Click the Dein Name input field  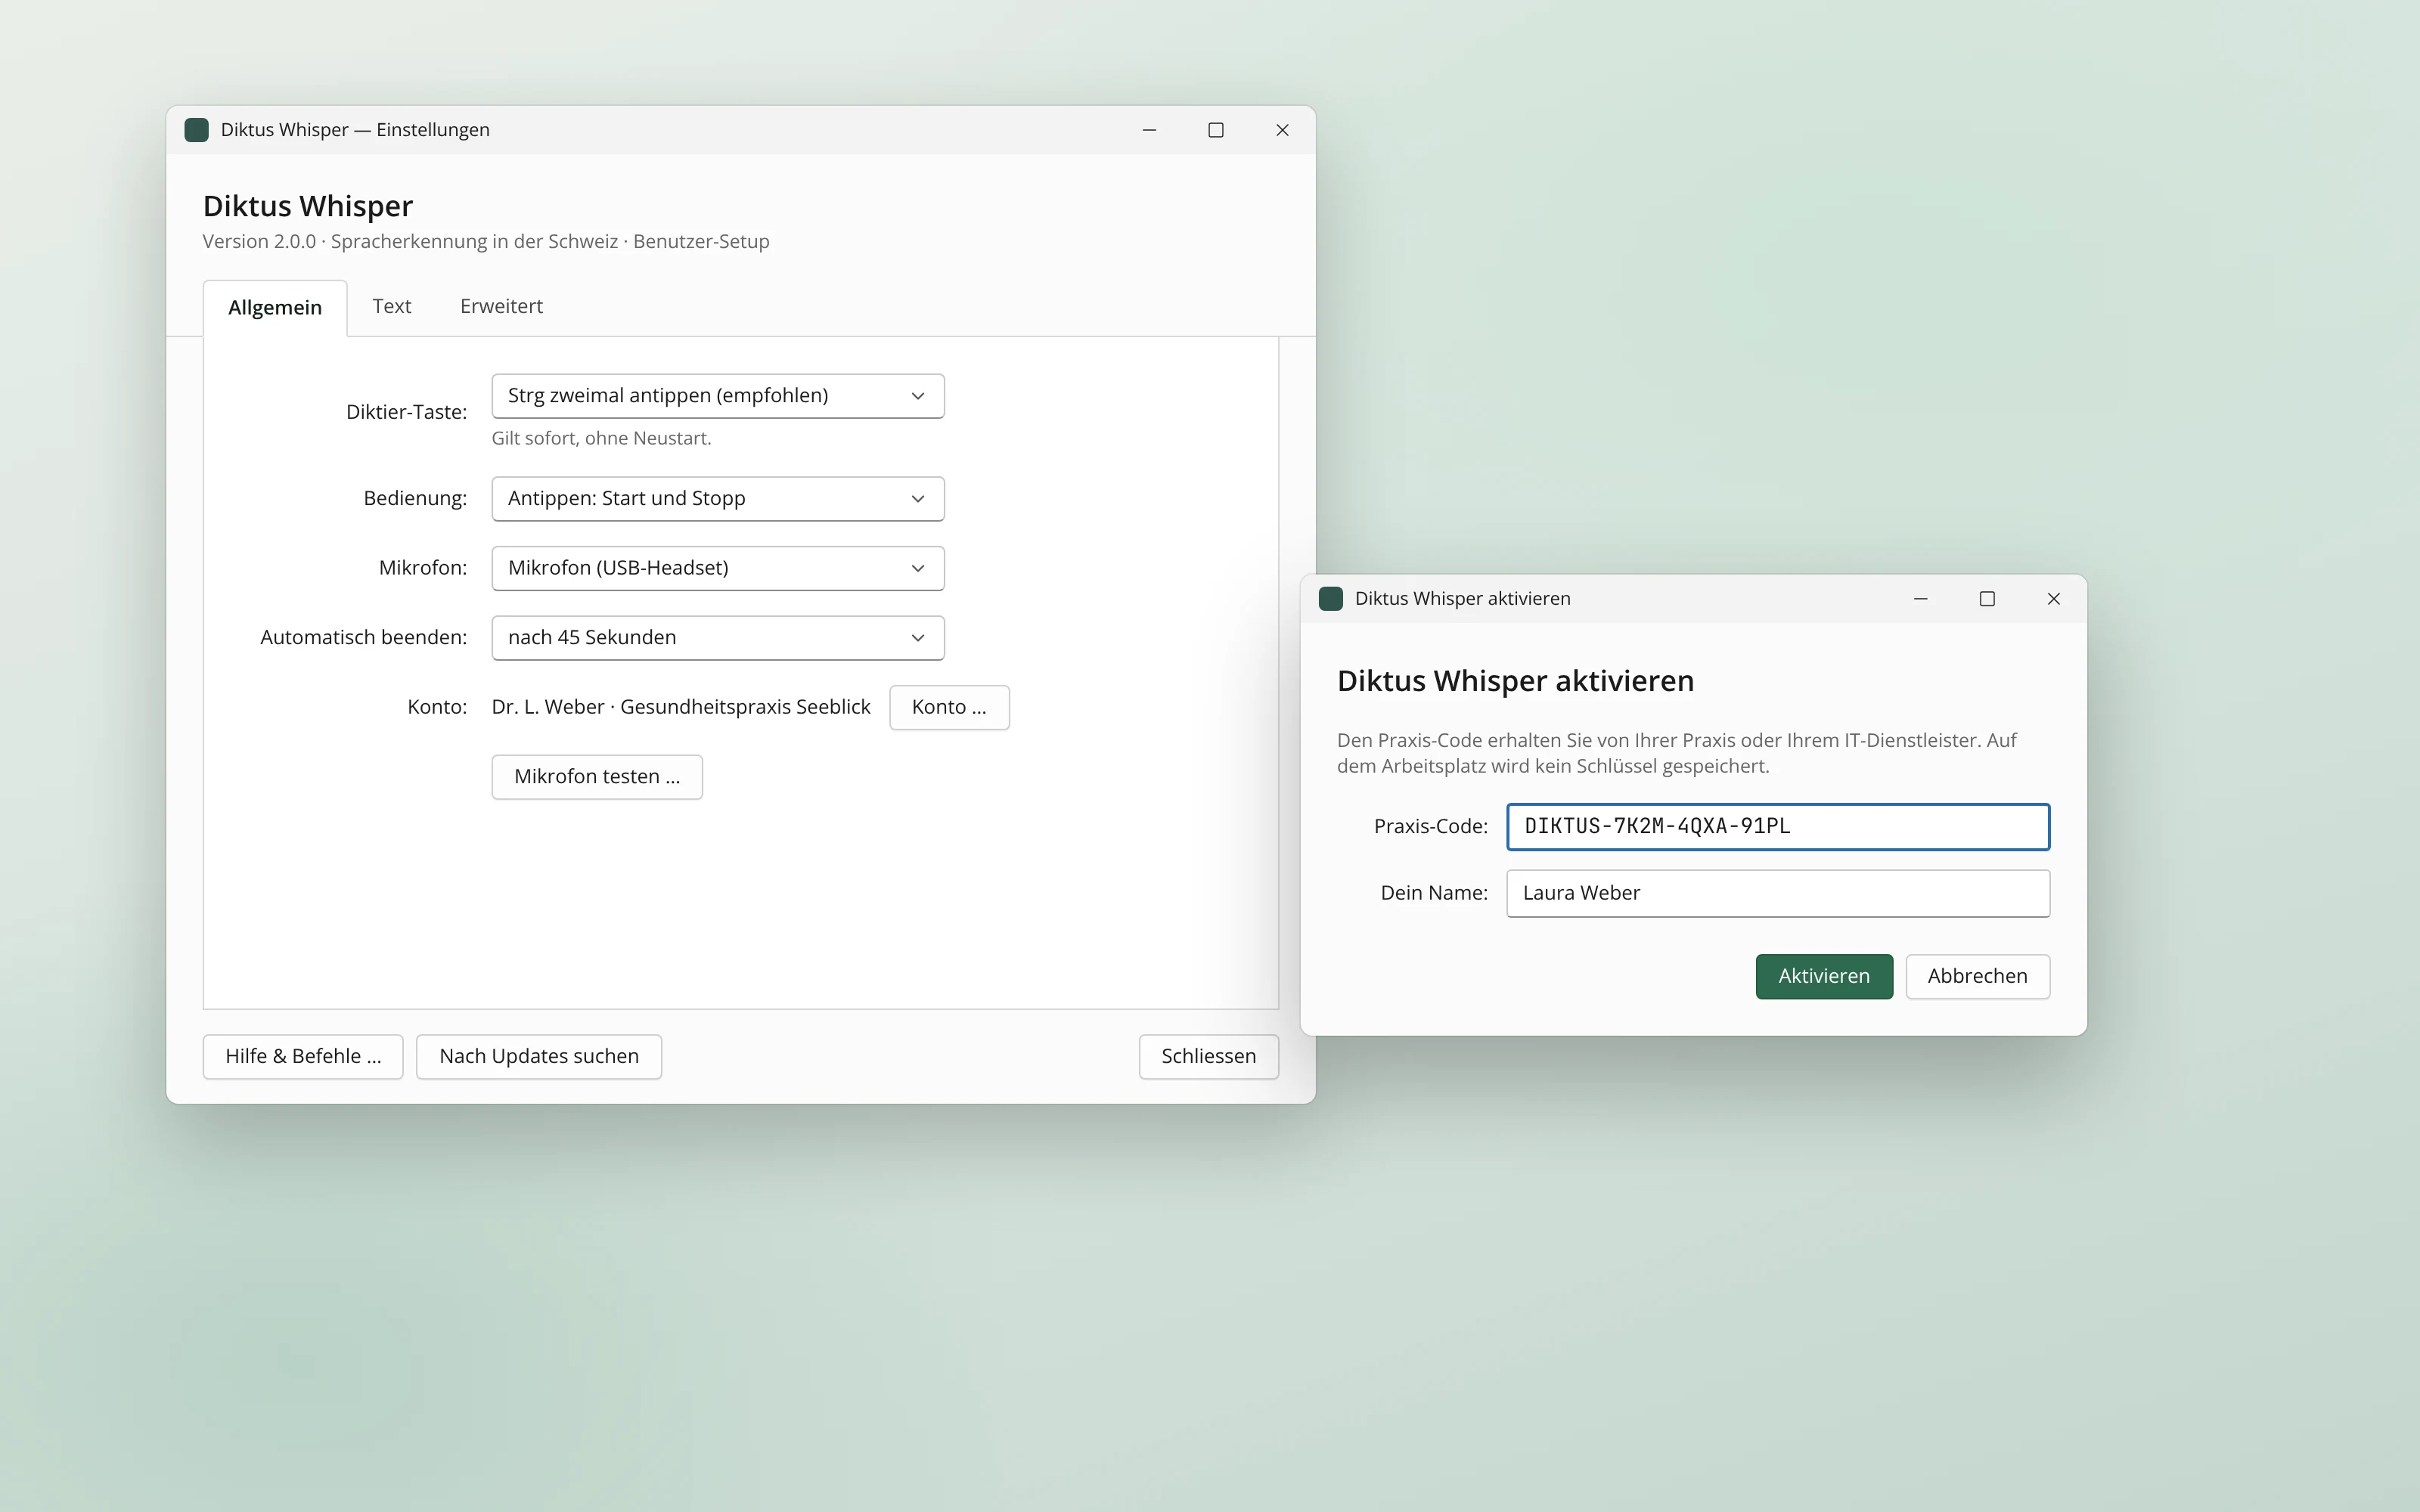(x=1778, y=894)
